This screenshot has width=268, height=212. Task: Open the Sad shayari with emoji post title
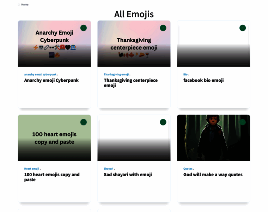(x=128, y=175)
